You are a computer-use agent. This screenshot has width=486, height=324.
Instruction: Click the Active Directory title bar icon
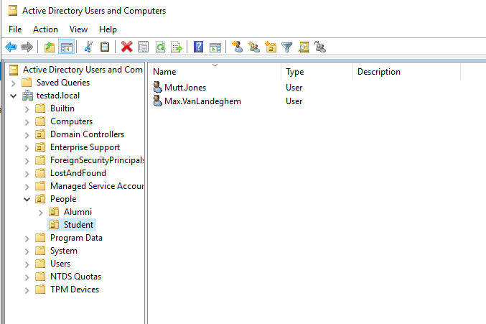(x=13, y=11)
